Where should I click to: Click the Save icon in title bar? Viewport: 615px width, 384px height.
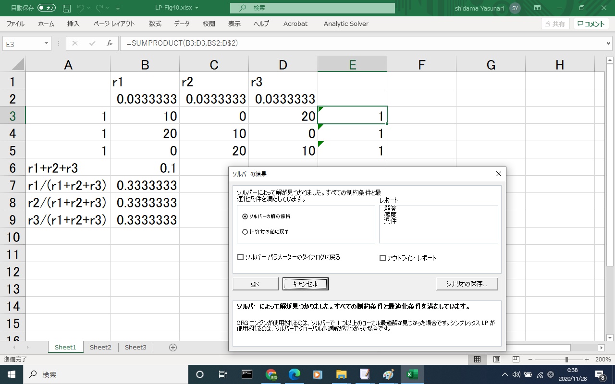pyautogui.click(x=67, y=8)
